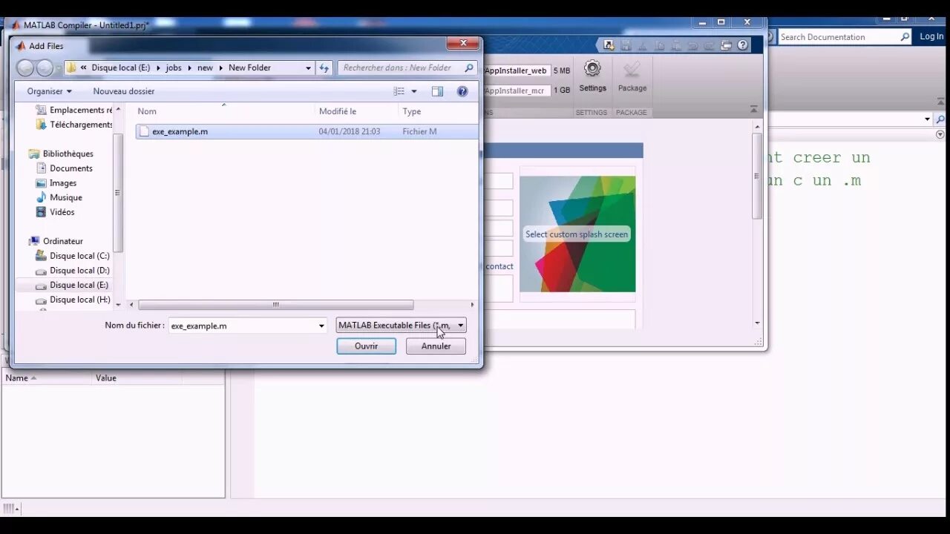The image size is (950, 534).
Task: Click the help question-mark icon in the Compiler toolbar
Action: [742, 45]
